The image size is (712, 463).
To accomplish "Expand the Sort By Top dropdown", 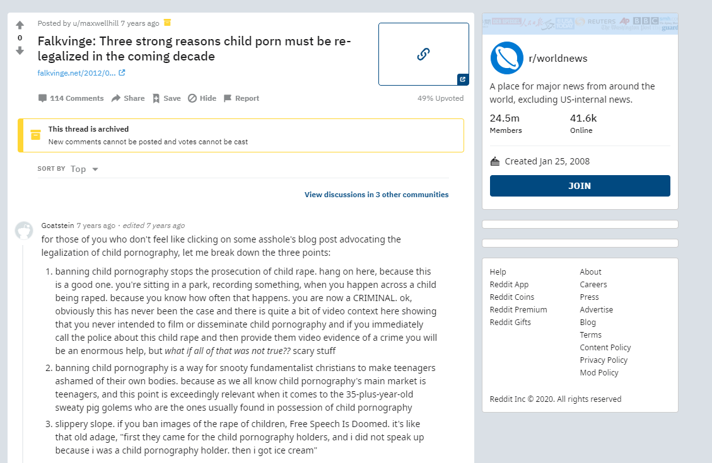I will click(x=85, y=169).
